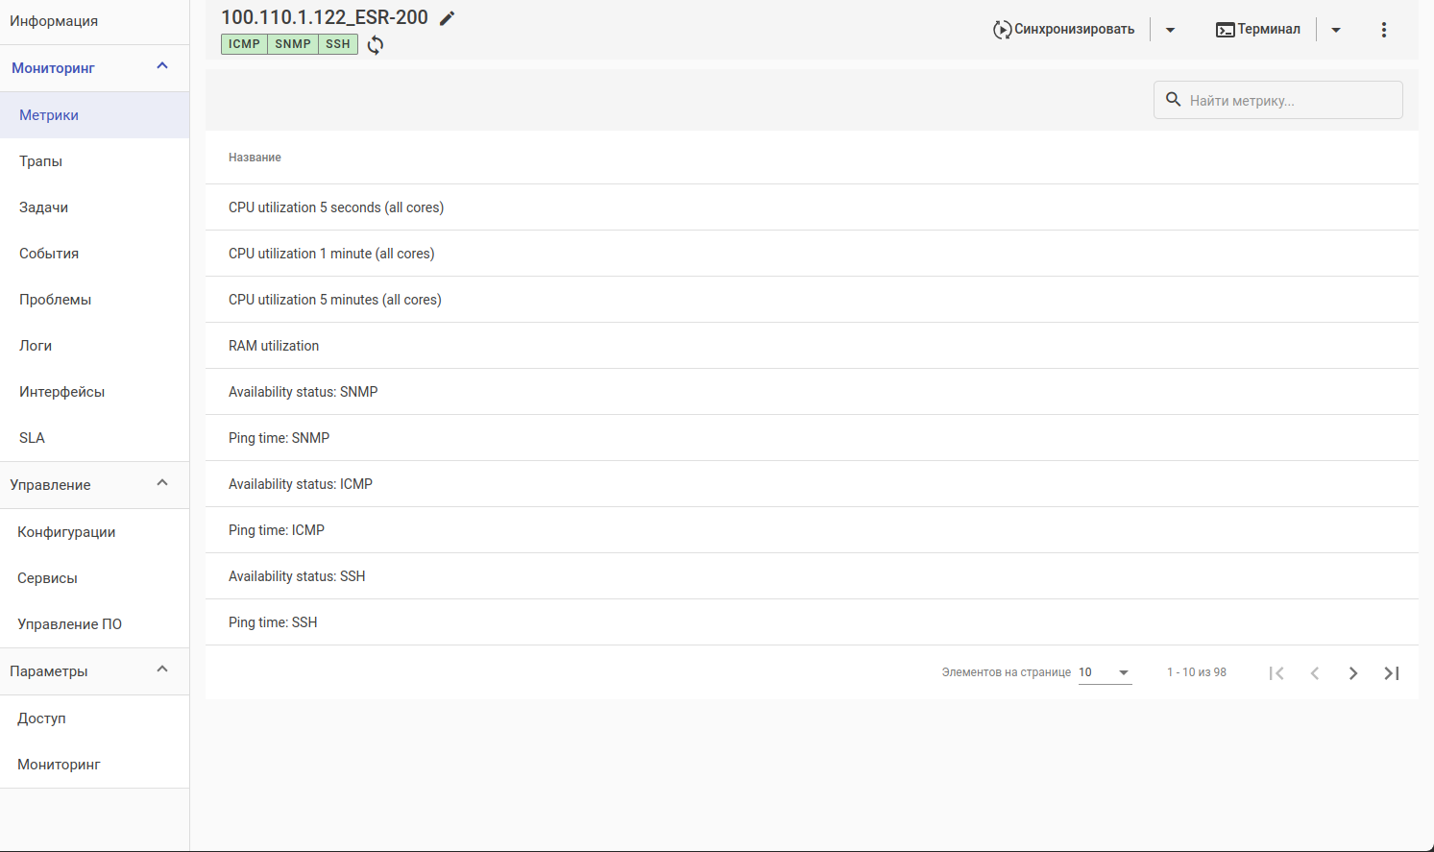Open the RAM utilization metric row

tap(274, 346)
